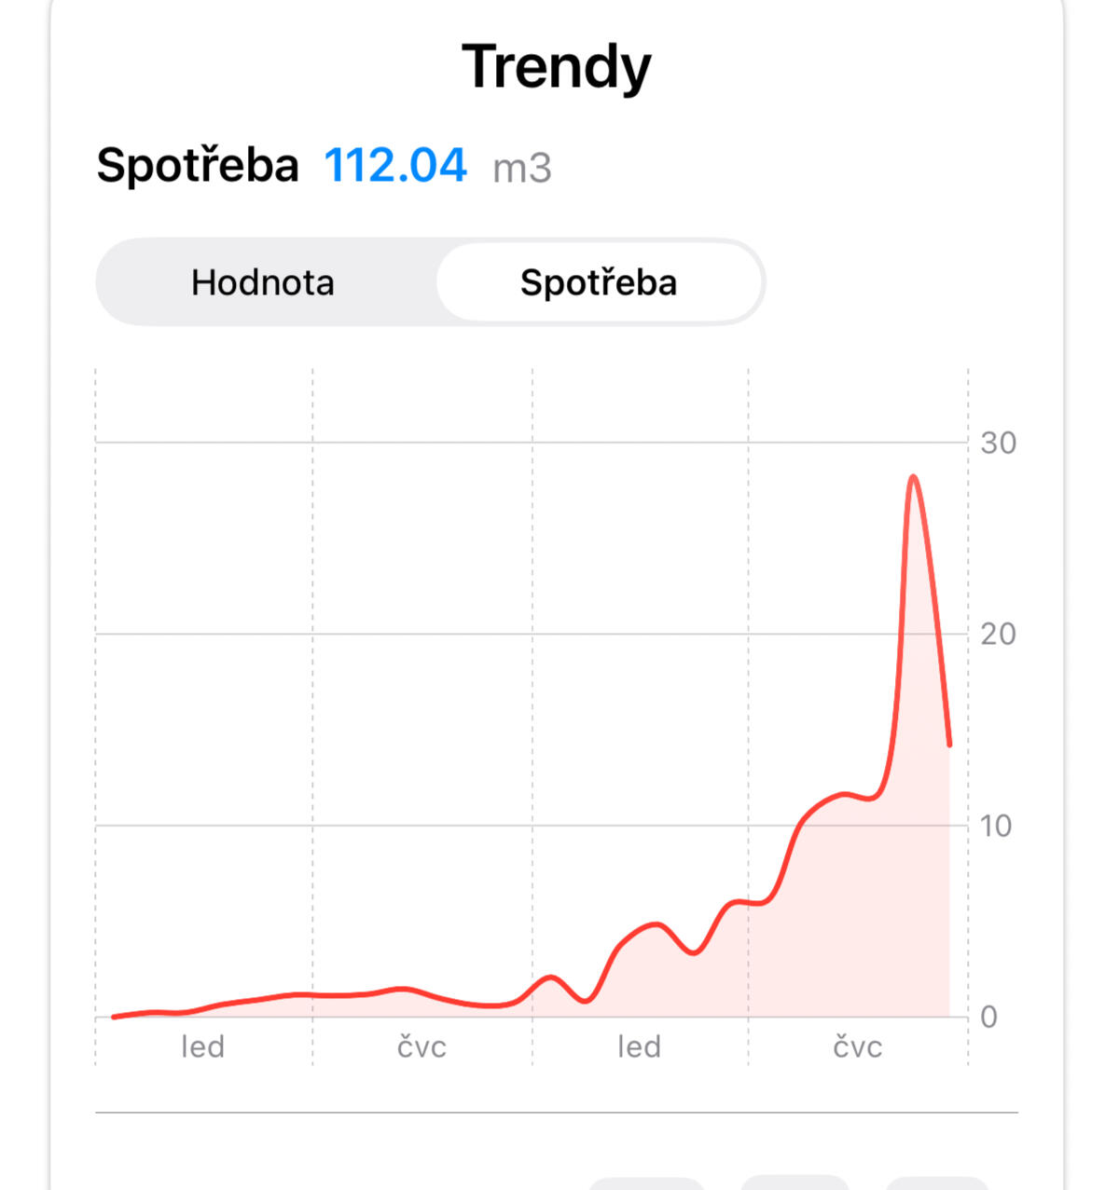Image resolution: width=1119 pixels, height=1190 pixels.
Task: Click the starting point of the red curve
Action: (114, 1017)
